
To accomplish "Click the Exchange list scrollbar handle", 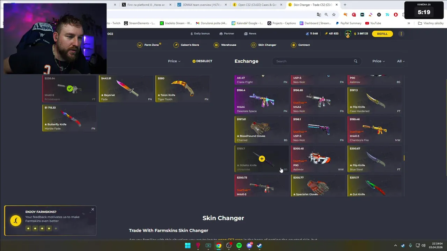I will coord(404,158).
